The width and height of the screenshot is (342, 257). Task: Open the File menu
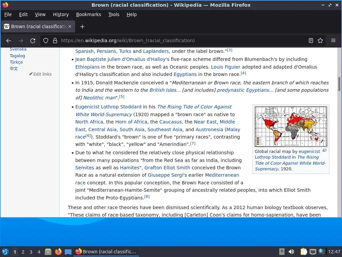click(8, 14)
